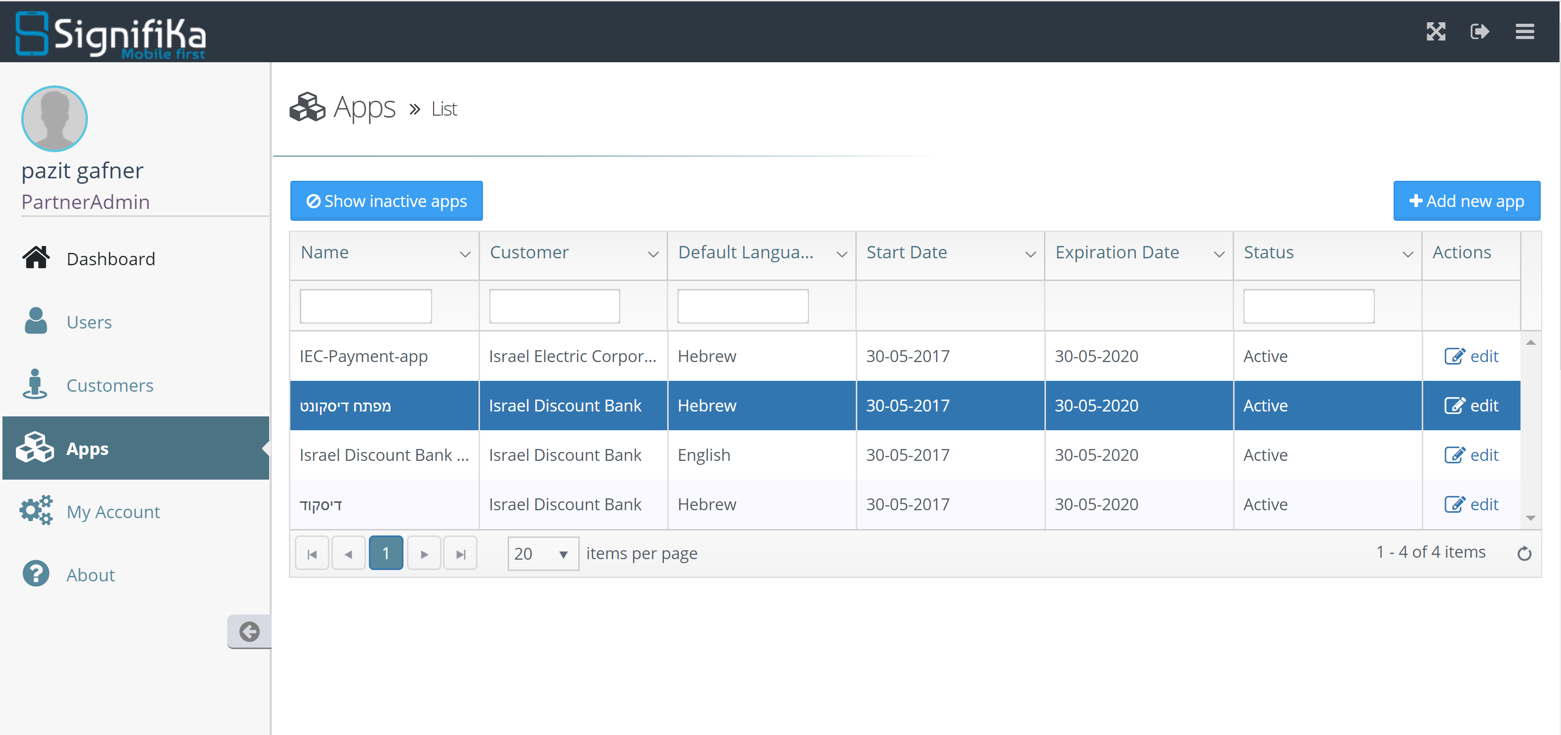Open the hamburger menu in header
The image size is (1561, 735).
[x=1524, y=32]
